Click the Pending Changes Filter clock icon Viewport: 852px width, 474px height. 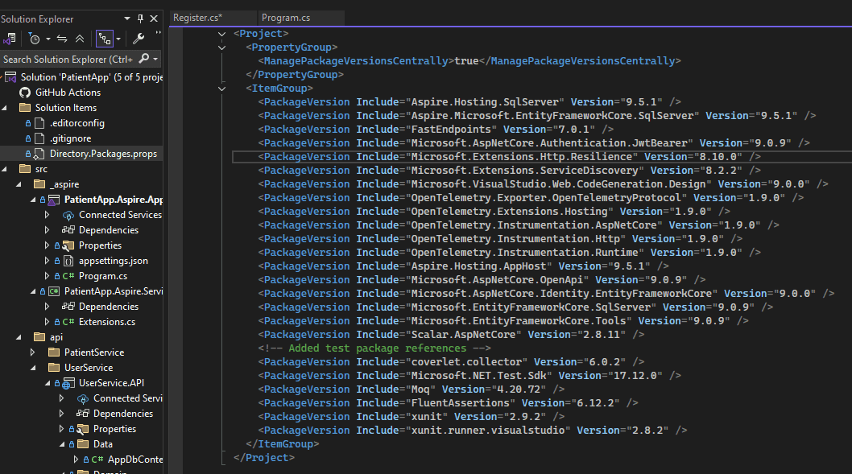point(34,38)
